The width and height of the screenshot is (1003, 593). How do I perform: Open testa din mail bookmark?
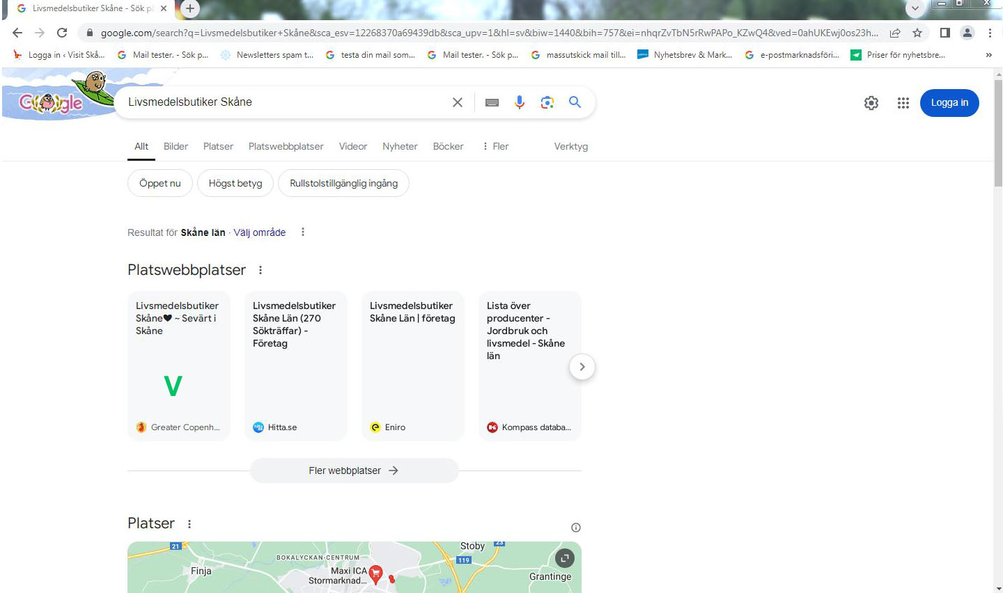tap(370, 54)
